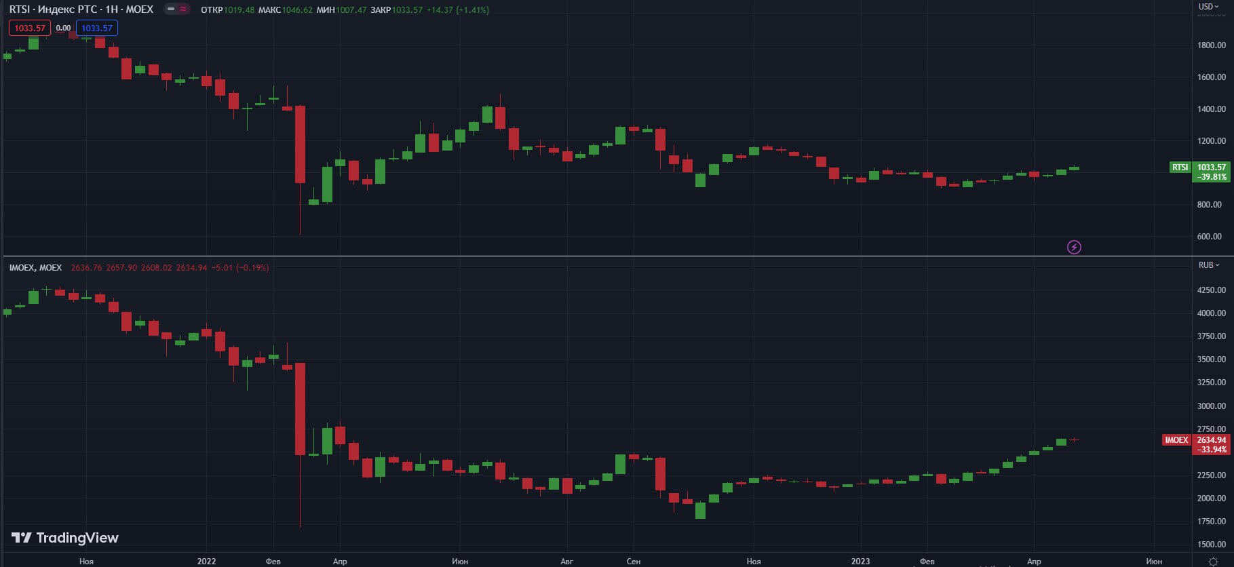Click the blue buy price button 1033.57

click(x=97, y=28)
